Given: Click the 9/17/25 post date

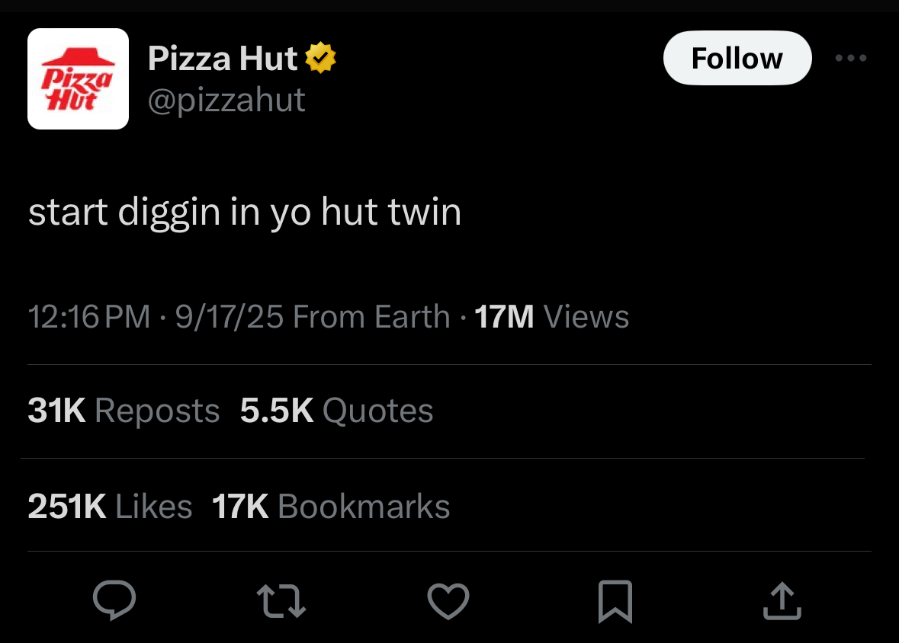Looking at the screenshot, I should [229, 317].
